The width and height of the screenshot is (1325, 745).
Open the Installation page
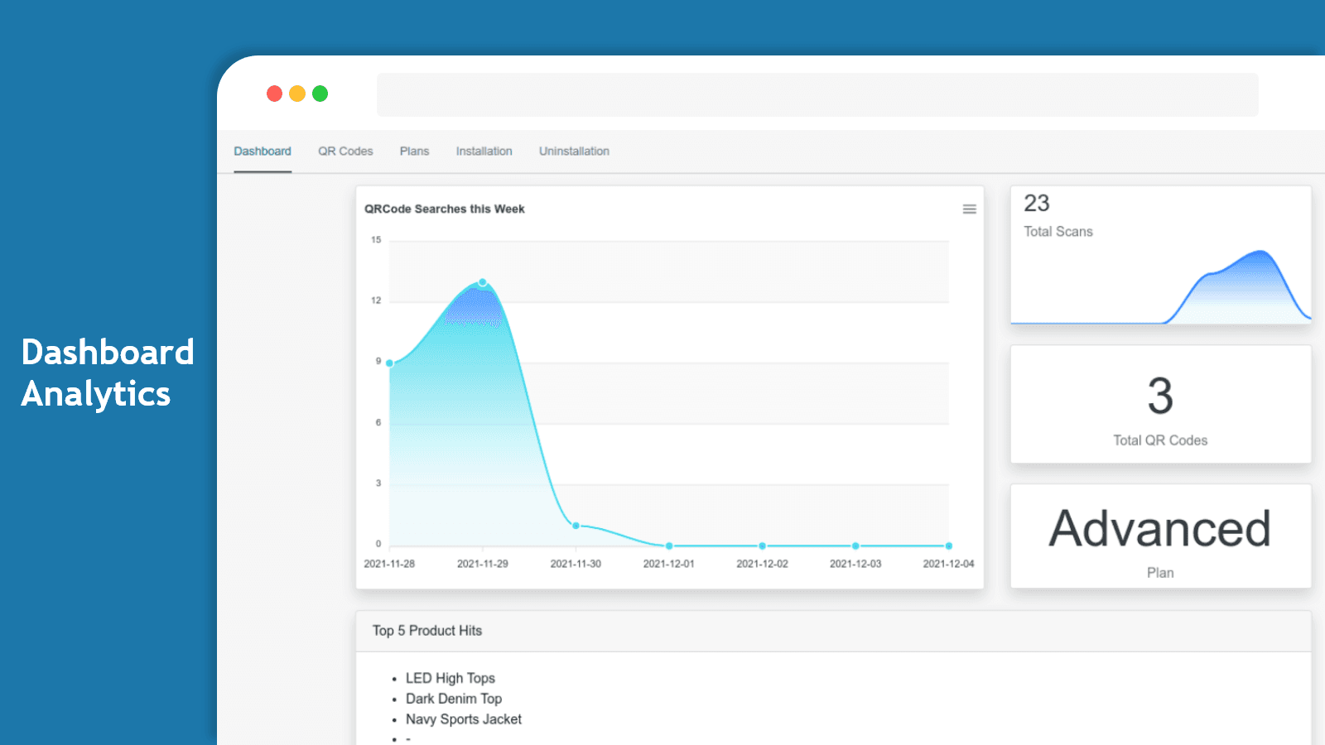point(484,151)
